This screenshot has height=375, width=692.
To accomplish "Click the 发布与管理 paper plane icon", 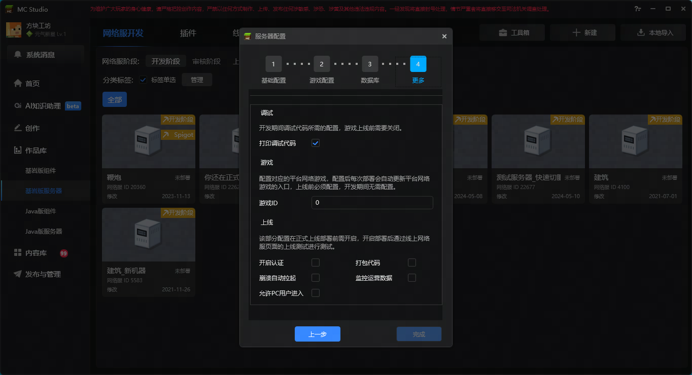I will [x=18, y=274].
